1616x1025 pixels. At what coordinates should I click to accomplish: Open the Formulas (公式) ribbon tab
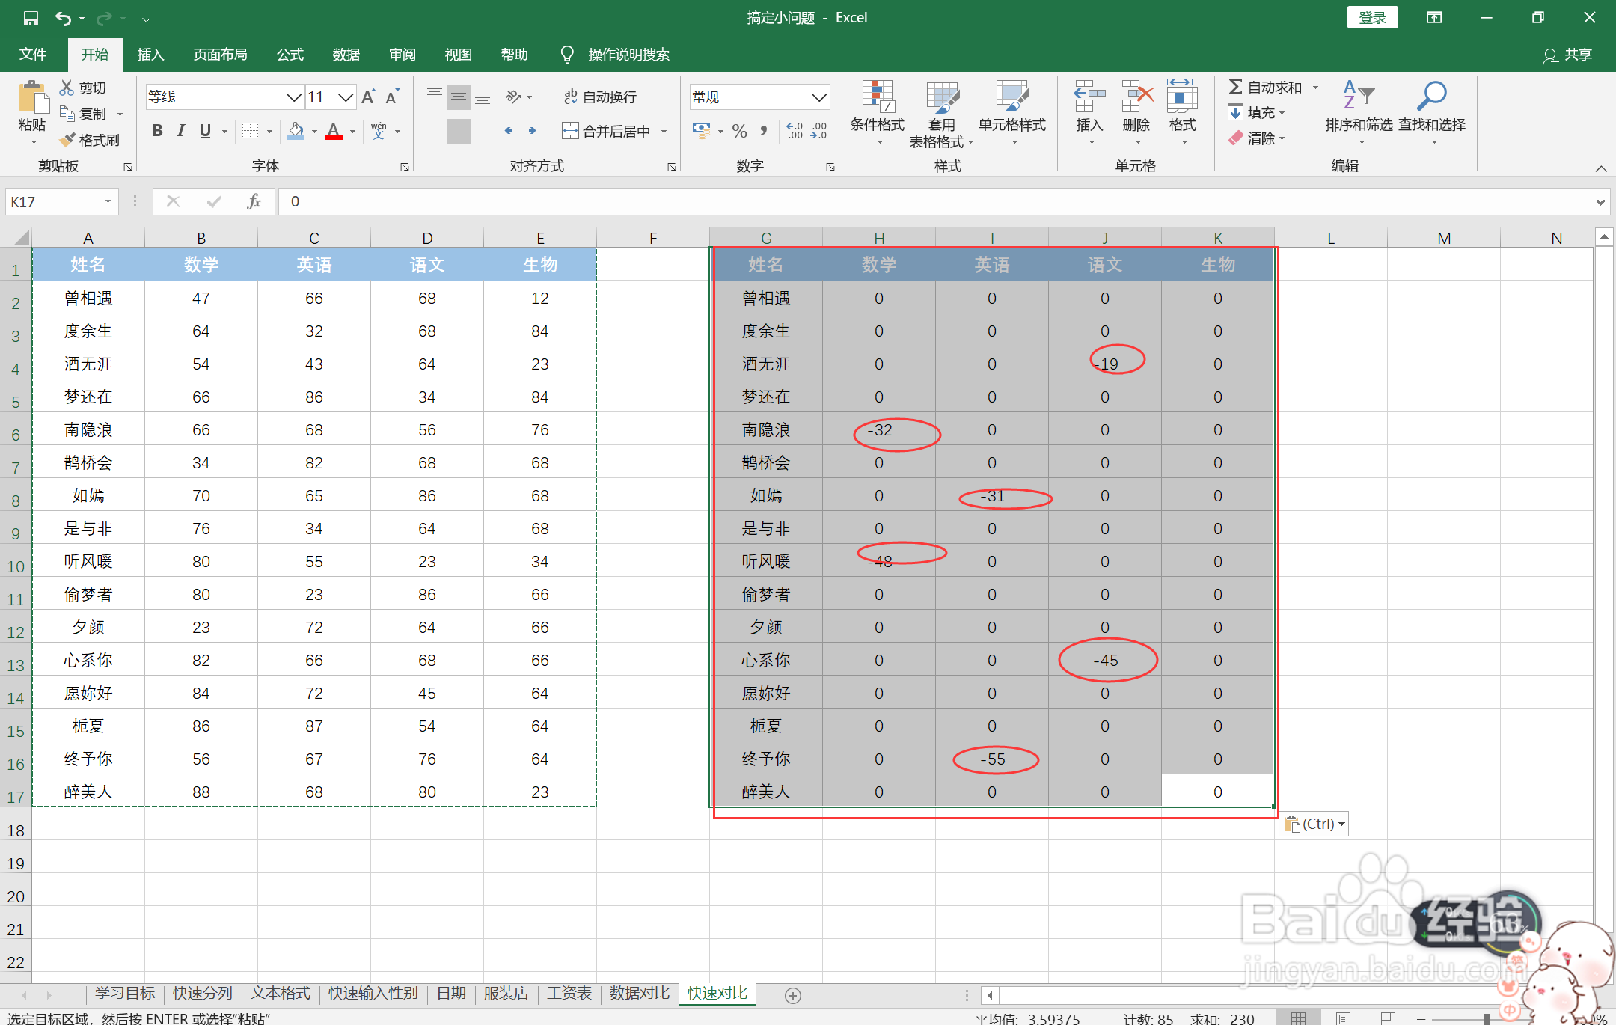[290, 55]
